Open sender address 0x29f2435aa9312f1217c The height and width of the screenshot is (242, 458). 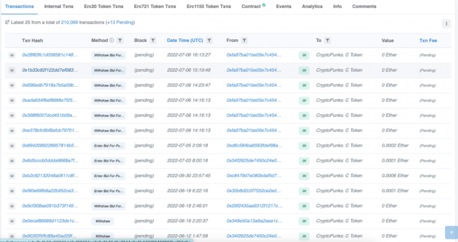coord(254,206)
